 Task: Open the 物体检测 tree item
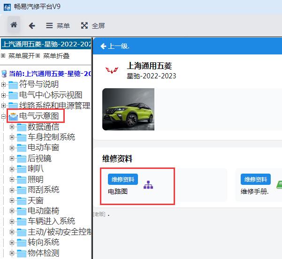[43, 253]
